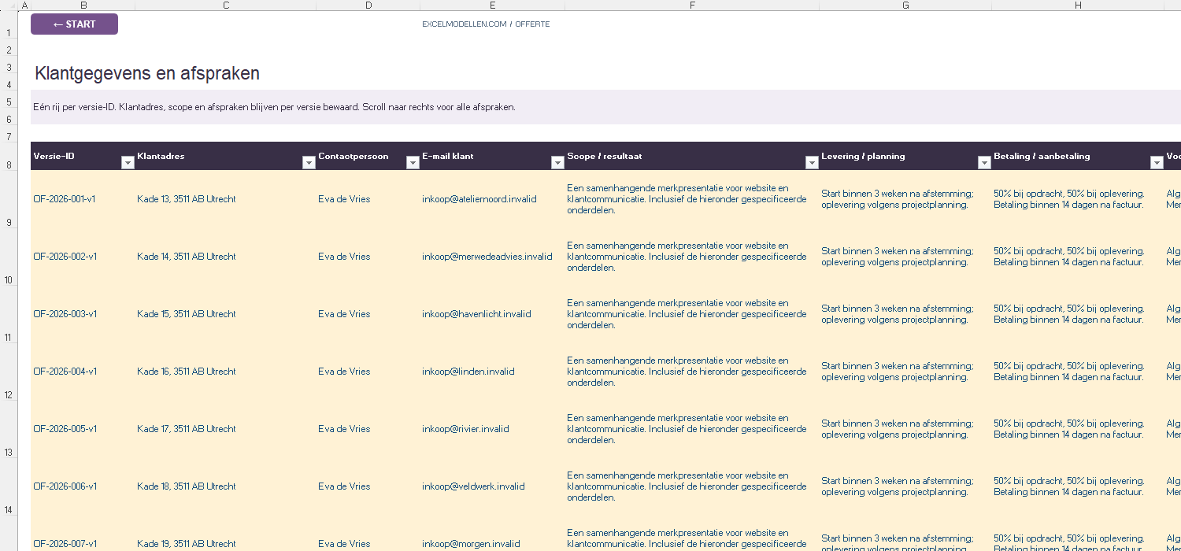Screen dimensions: 1181x551
Task: Click email inkoop@linden.invalid
Action: [x=468, y=372]
